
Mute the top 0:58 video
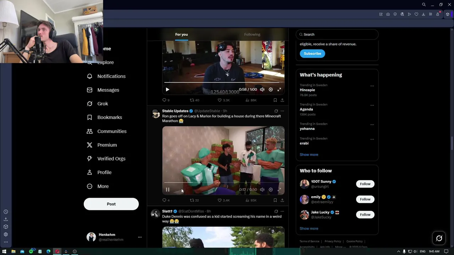click(x=262, y=90)
